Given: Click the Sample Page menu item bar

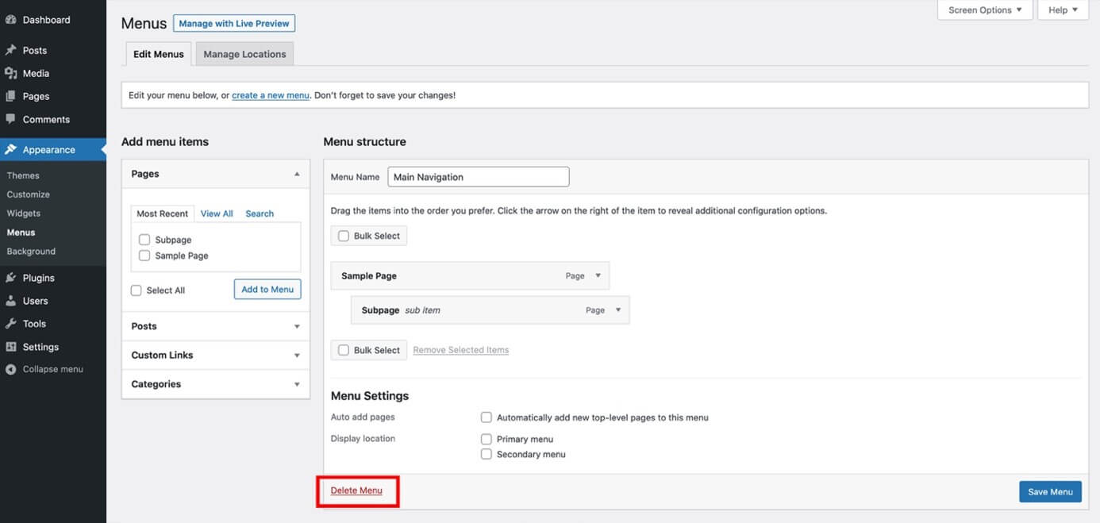Looking at the screenshot, I should [x=470, y=276].
